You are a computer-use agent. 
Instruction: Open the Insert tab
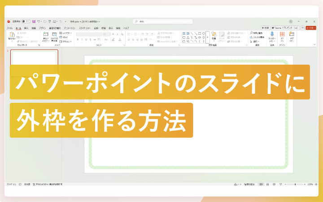[x=26, y=28]
